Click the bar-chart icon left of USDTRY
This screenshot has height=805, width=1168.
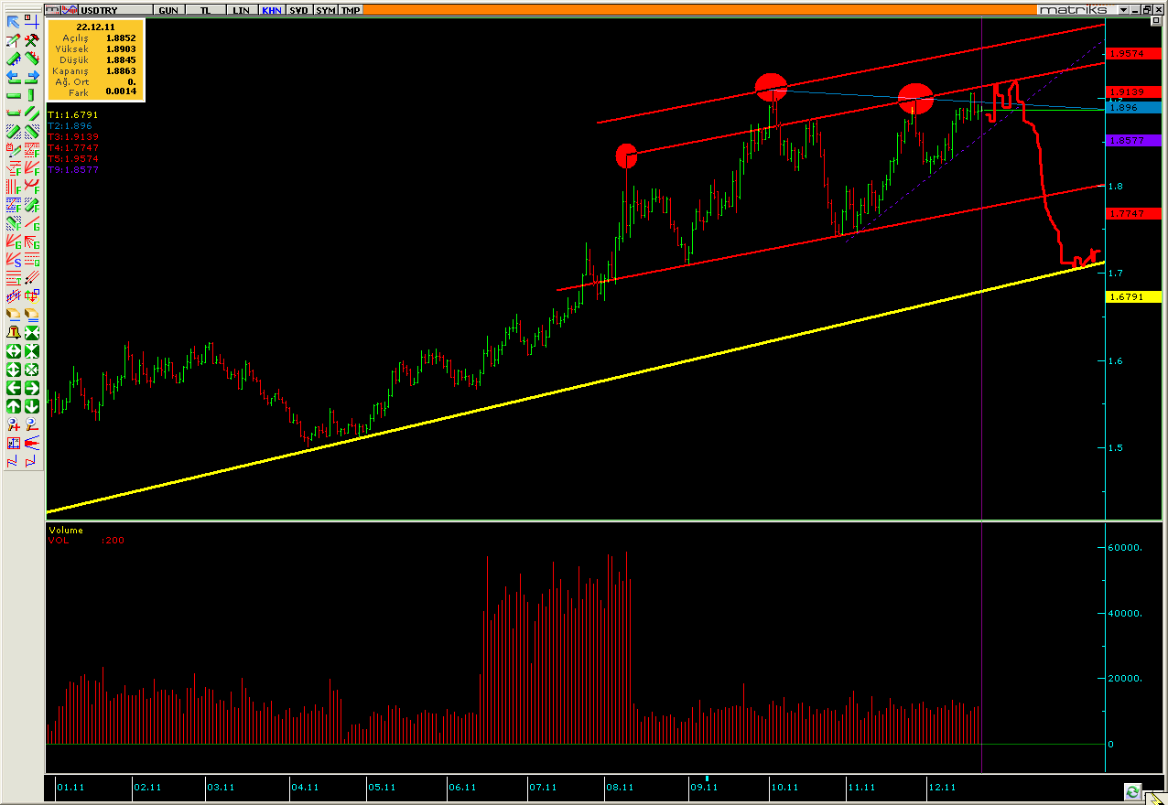pos(53,9)
